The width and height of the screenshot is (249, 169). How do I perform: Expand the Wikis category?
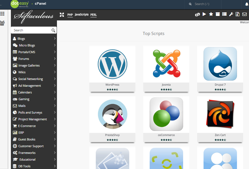click(x=34, y=72)
